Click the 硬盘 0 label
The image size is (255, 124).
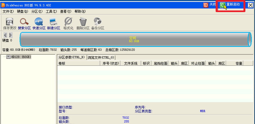pyautogui.click(x=7, y=40)
